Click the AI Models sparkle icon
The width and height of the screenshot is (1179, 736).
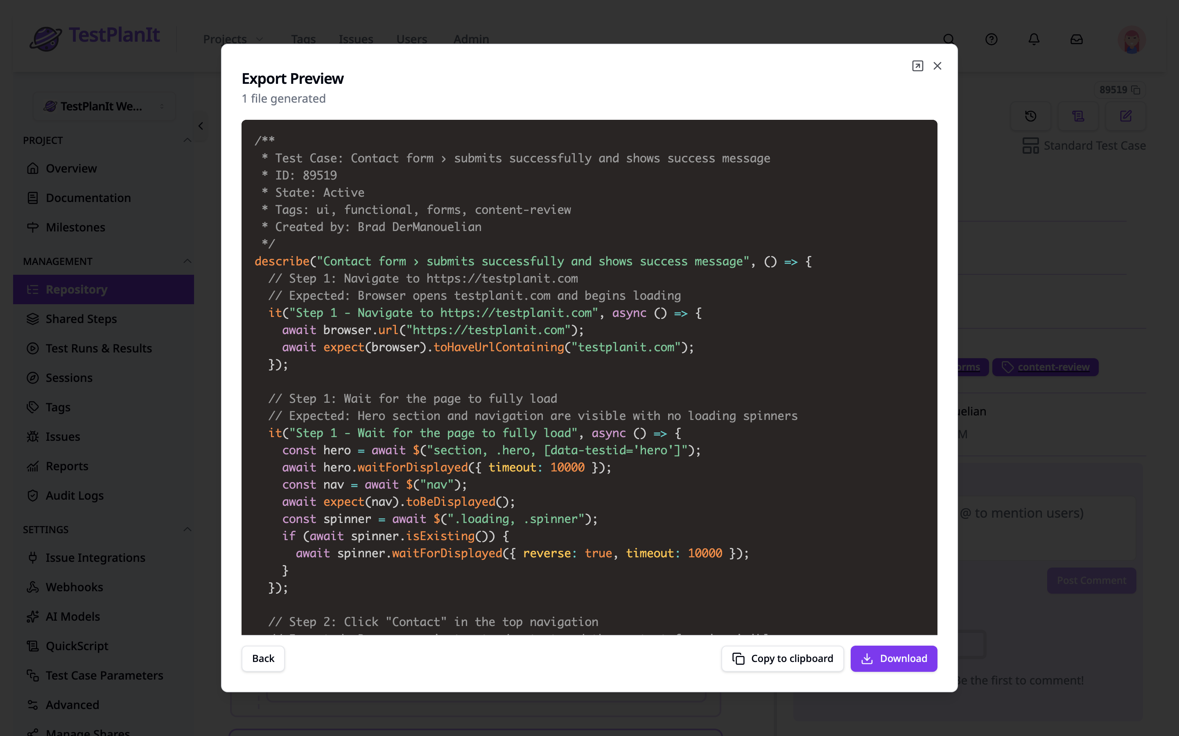click(33, 616)
